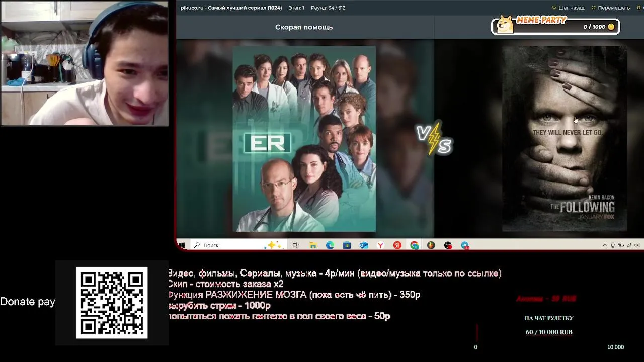Click the 60 / 10 000 RUB goal text
This screenshot has width=644, height=362.
[x=549, y=332]
